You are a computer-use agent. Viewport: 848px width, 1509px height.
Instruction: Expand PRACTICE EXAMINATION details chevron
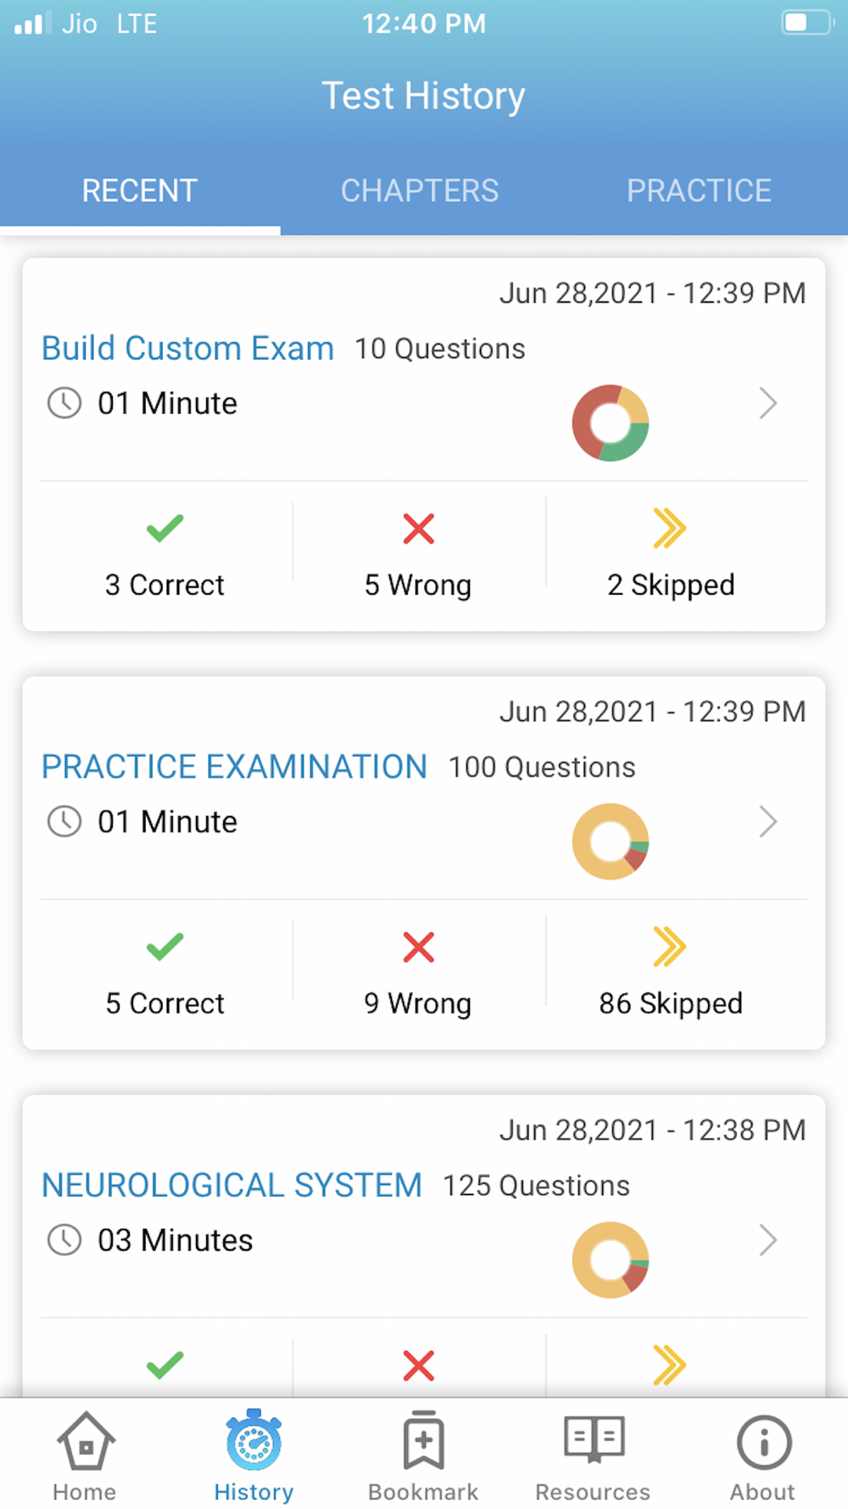click(x=768, y=822)
